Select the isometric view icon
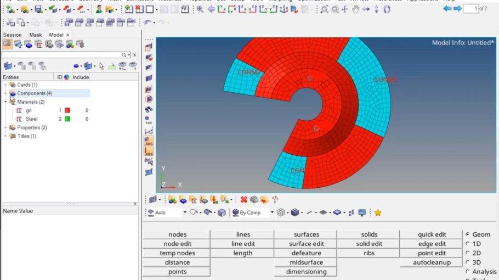499x280 pixels. click(x=283, y=9)
